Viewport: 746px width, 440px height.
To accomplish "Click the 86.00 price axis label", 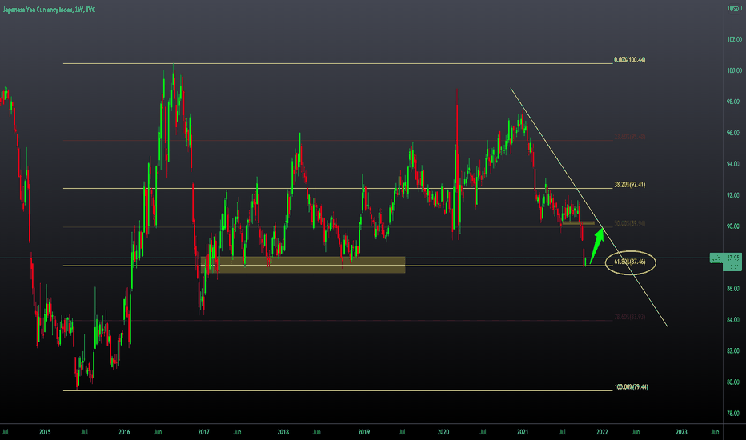I will [734, 289].
